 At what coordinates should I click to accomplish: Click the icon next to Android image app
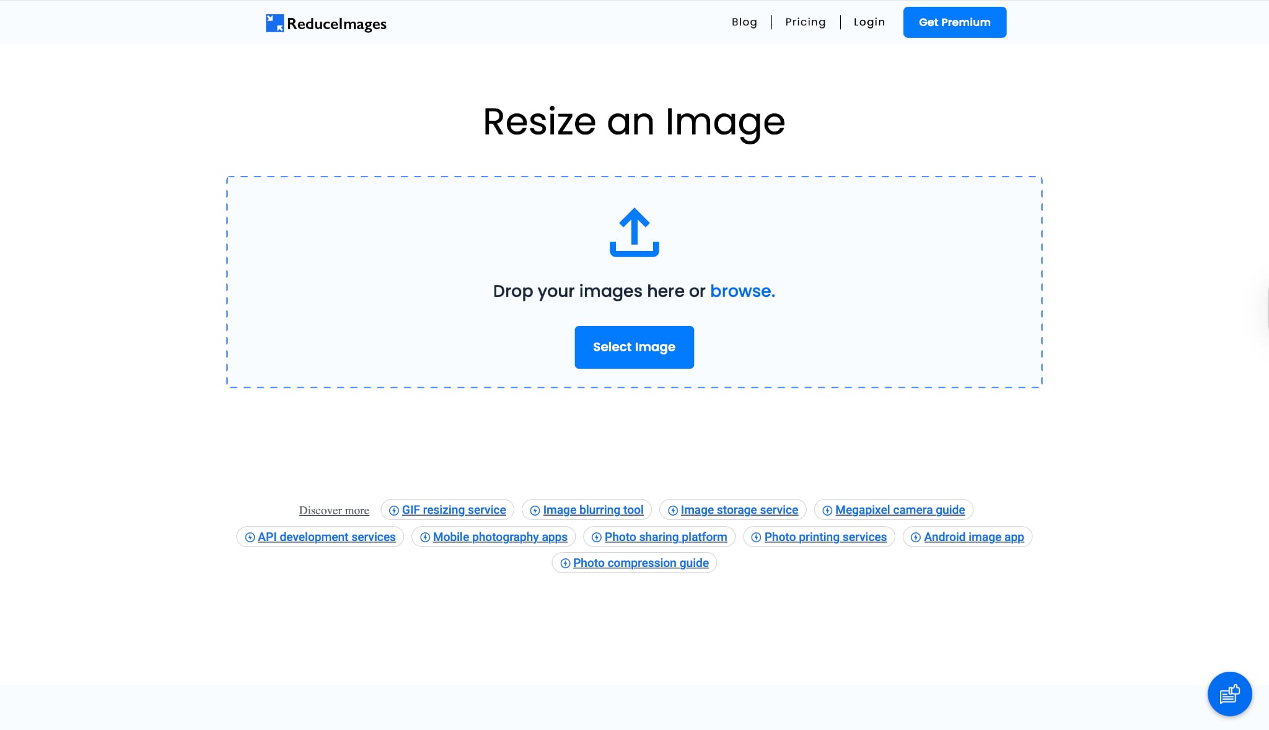(915, 537)
